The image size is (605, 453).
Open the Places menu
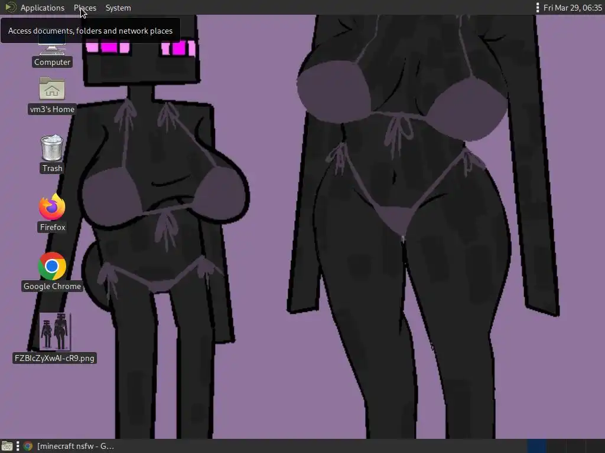point(85,8)
